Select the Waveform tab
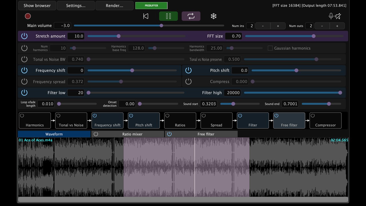366x206 pixels. point(54,134)
